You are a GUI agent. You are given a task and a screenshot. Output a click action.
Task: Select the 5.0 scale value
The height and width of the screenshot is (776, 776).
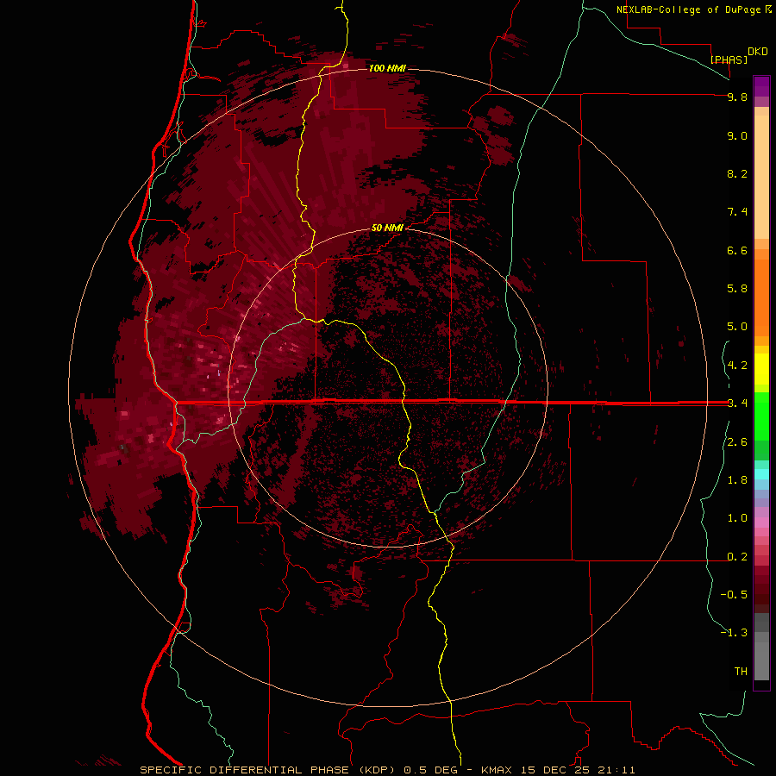click(x=737, y=327)
